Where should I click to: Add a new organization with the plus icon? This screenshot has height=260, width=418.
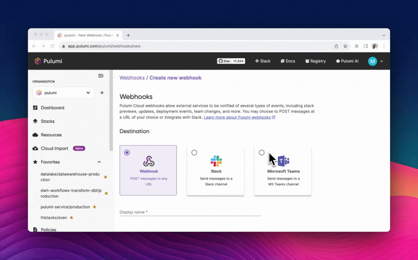pos(102,92)
